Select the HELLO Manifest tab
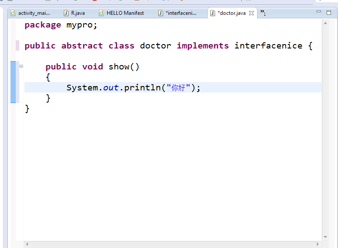This screenshot has height=248, width=338. coord(122,13)
